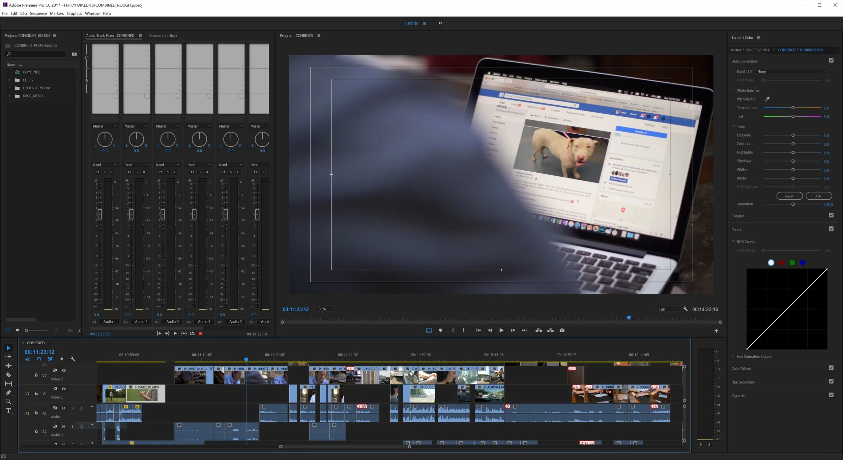Open the Input LUT dropdown
The width and height of the screenshot is (843, 460).
point(791,71)
